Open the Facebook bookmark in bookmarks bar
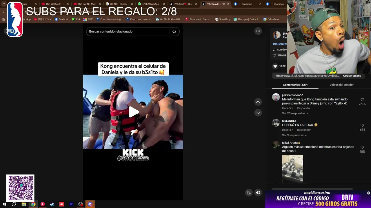This screenshot has width=371, height=208. pos(62,19)
